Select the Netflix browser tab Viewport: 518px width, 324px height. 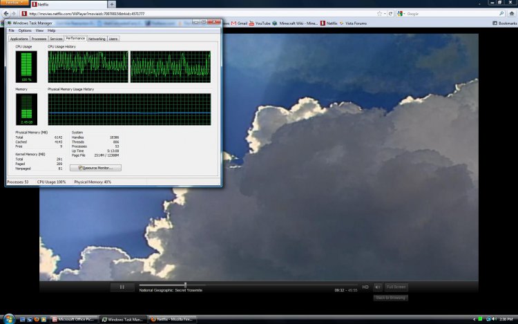click(x=68, y=4)
